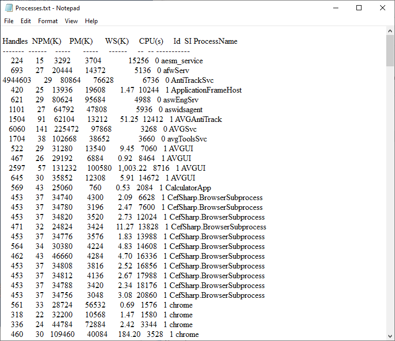Screen dimensions: 395x341
Task: Click the WS(K) column header text
Action: 117,41
